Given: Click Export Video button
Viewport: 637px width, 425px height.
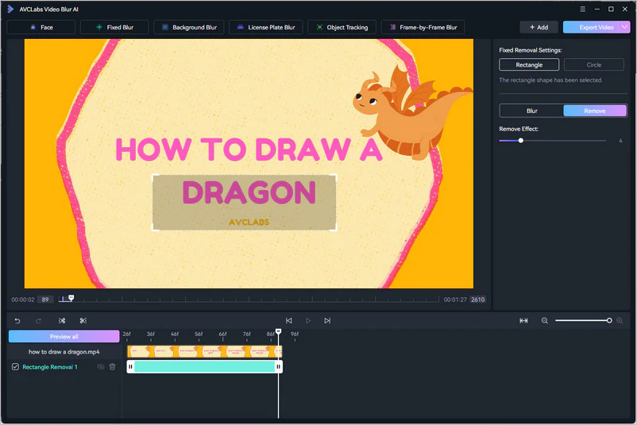Looking at the screenshot, I should (x=591, y=27).
